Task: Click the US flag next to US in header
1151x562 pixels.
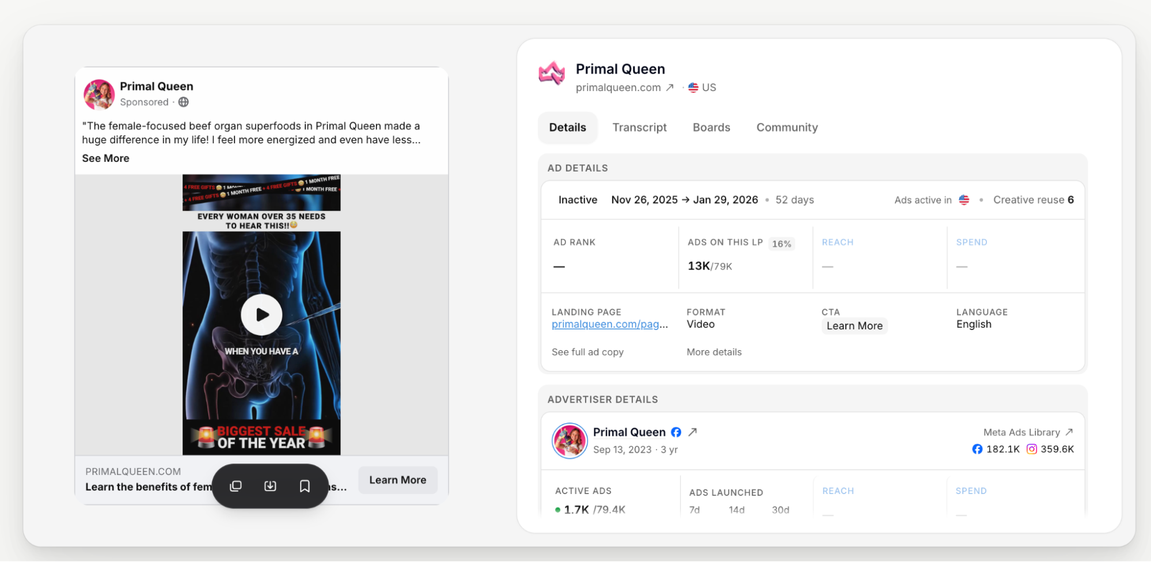Action: click(x=693, y=88)
